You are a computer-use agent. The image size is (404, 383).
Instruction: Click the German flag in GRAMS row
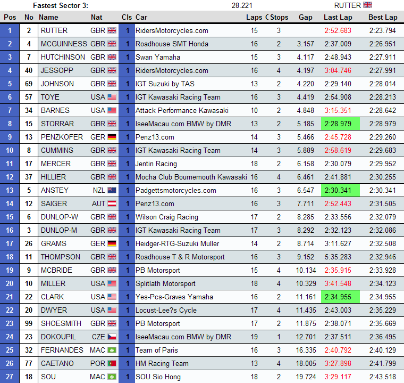(x=112, y=243)
